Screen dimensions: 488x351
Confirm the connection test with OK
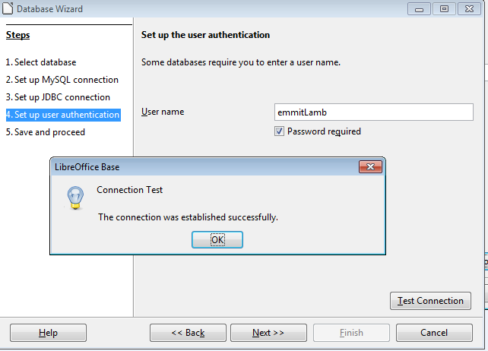tap(217, 239)
